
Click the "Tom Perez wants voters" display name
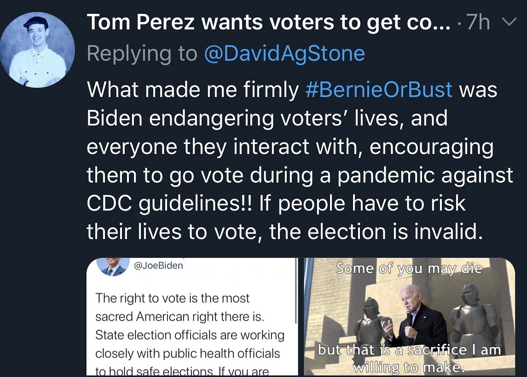click(269, 22)
